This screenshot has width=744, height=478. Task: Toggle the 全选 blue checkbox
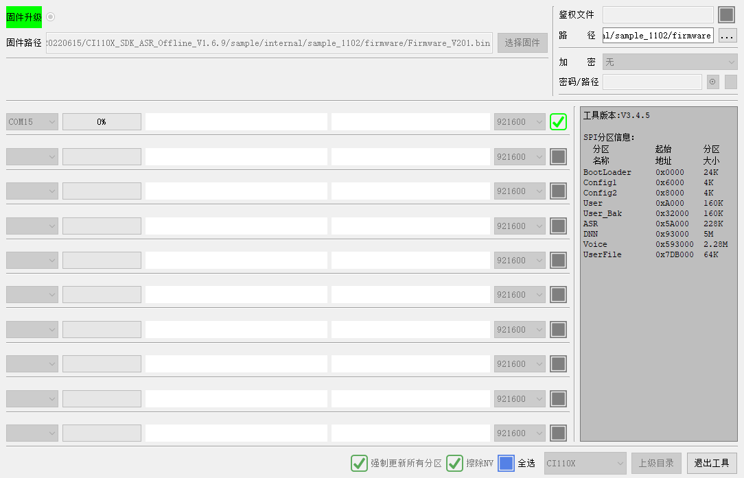507,464
